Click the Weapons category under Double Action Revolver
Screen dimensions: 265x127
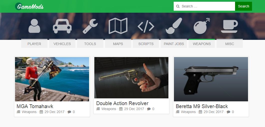coord(109,109)
